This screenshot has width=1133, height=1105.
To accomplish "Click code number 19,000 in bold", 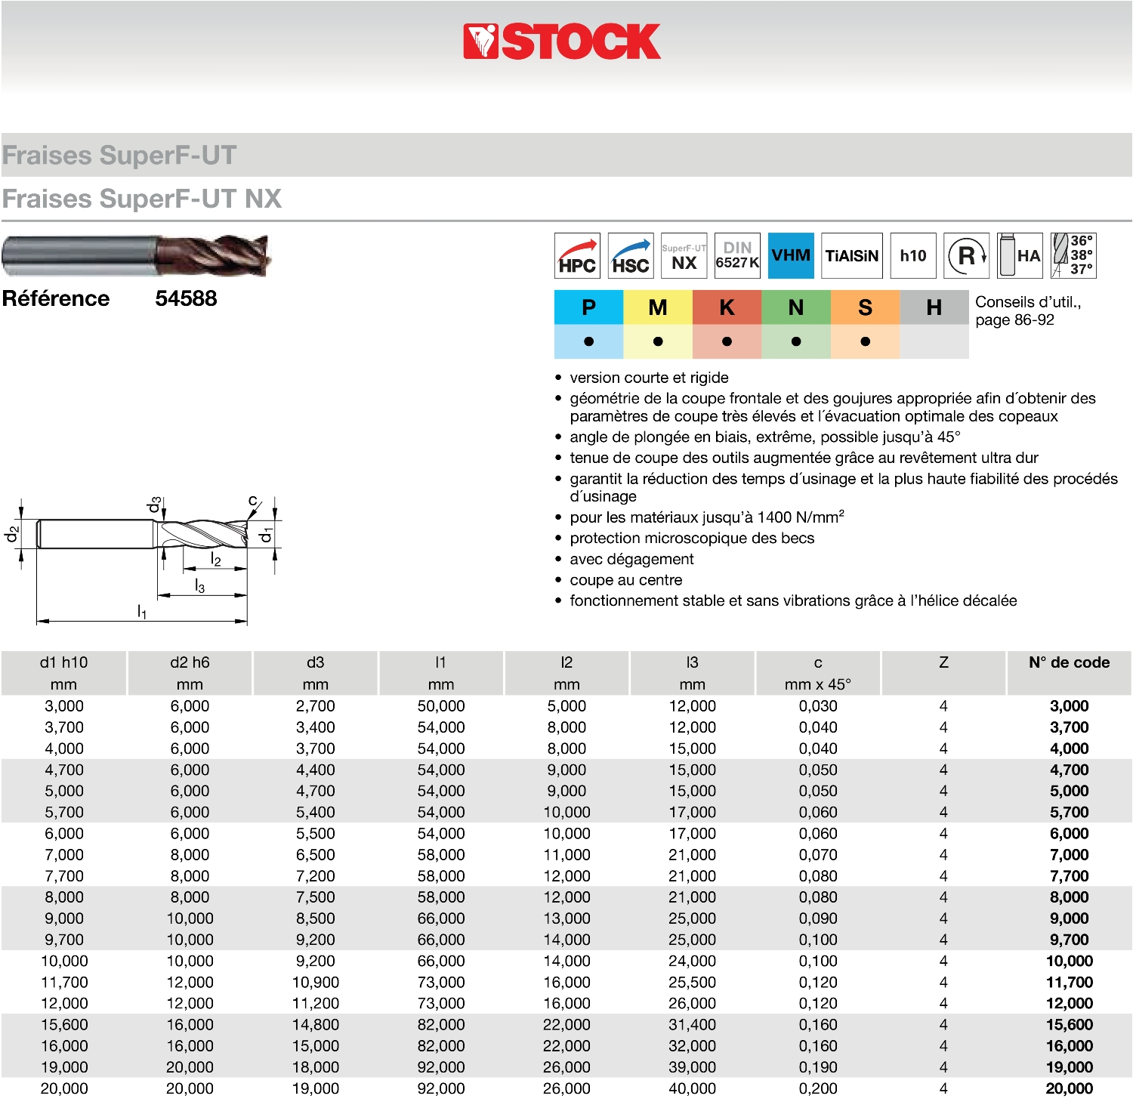I will tap(1070, 1067).
